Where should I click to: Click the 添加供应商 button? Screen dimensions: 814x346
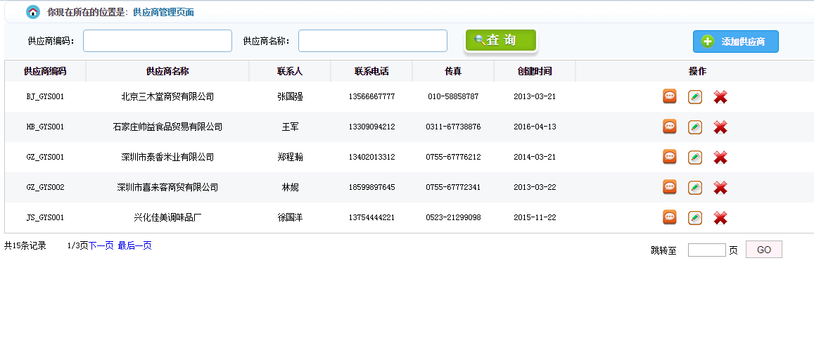click(735, 41)
